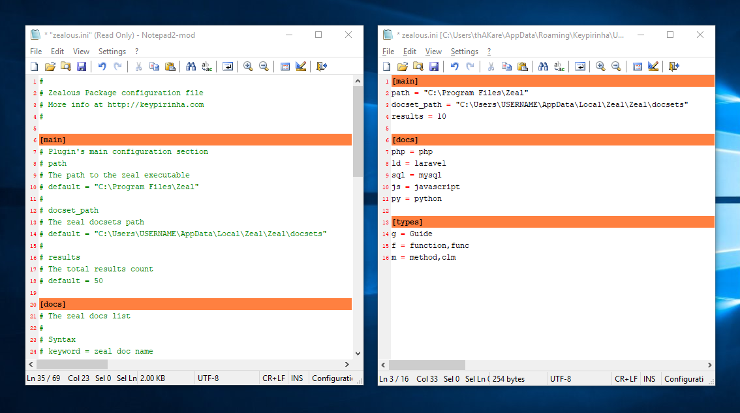Redo icon in left read-only window toolbar
This screenshot has width=740, height=413.
point(118,67)
